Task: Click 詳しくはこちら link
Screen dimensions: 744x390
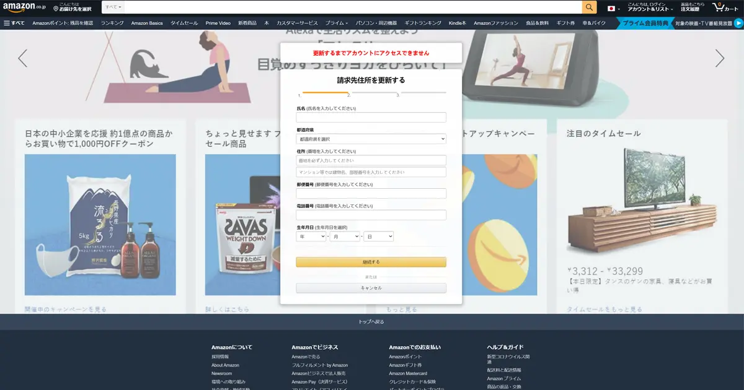Action: pos(228,309)
